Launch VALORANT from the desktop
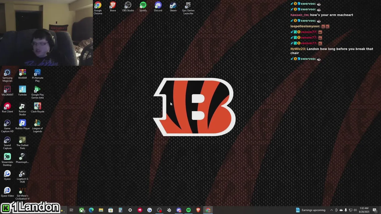381x214 pixels. [x=7, y=91]
